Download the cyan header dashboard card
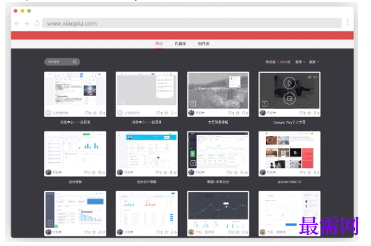The image size is (371, 246). 171,172
